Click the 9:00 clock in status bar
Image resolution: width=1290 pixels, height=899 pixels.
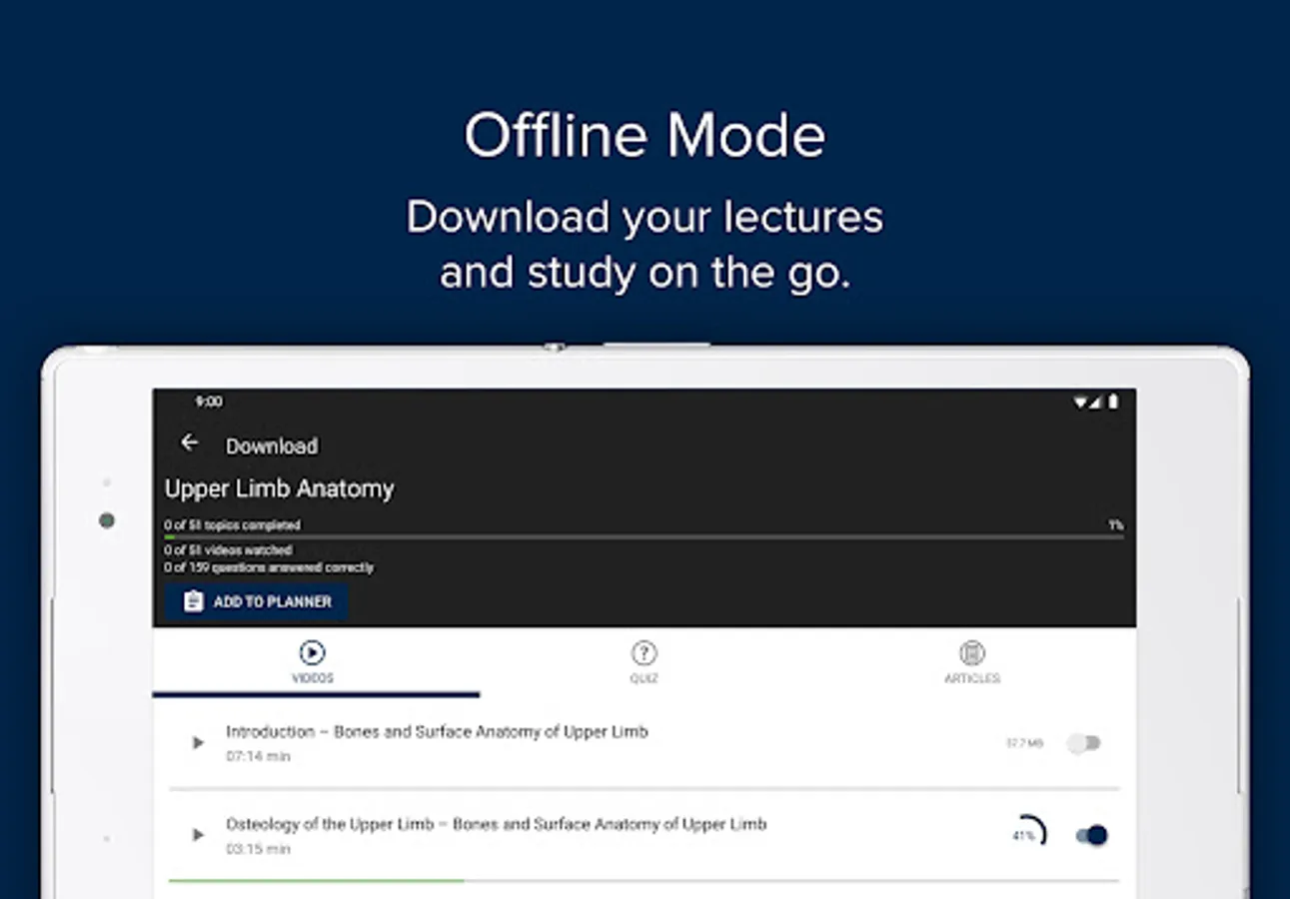[x=209, y=402]
